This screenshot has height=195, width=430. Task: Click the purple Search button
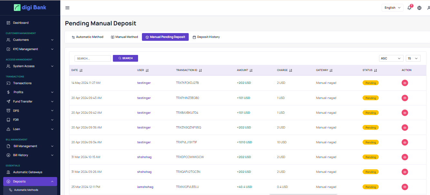click(125, 58)
